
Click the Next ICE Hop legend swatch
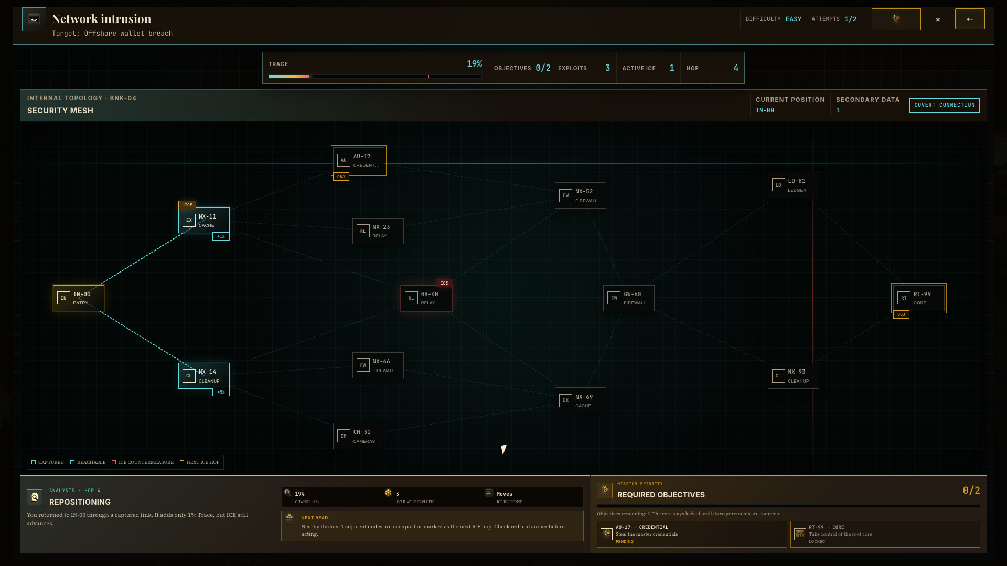tap(182, 462)
